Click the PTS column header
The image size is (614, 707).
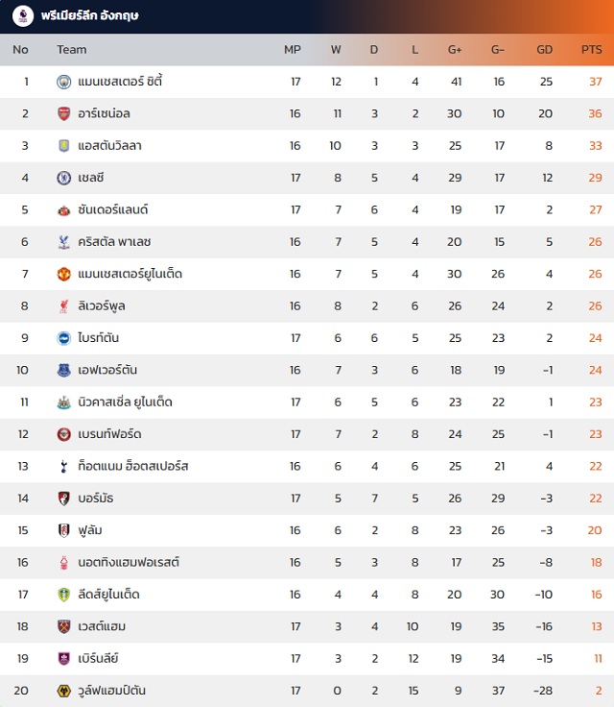click(592, 50)
